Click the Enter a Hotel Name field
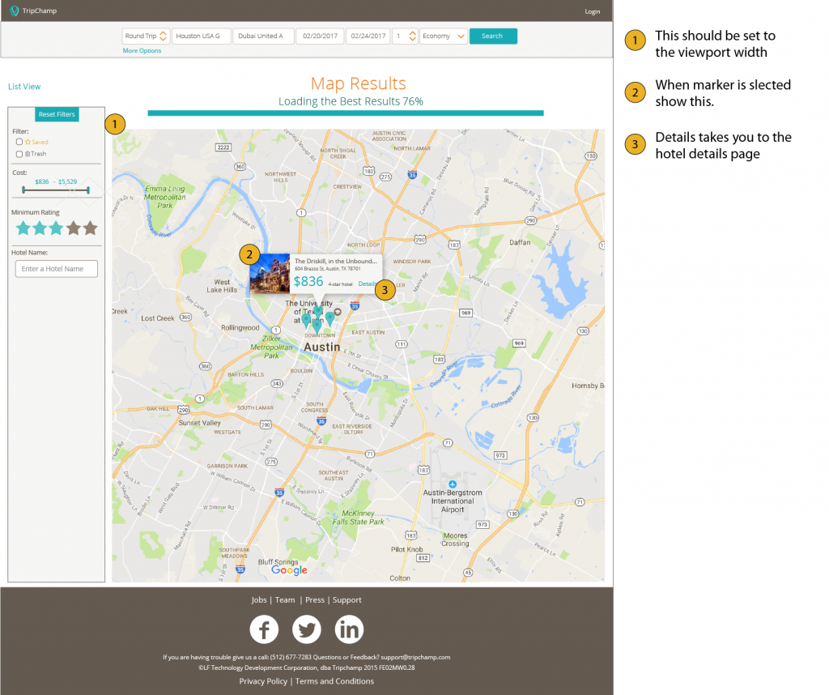The width and height of the screenshot is (829, 695). coord(56,268)
